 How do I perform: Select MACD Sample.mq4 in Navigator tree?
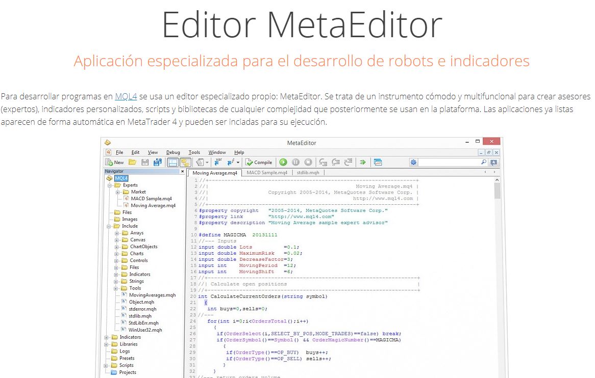pyautogui.click(x=151, y=199)
